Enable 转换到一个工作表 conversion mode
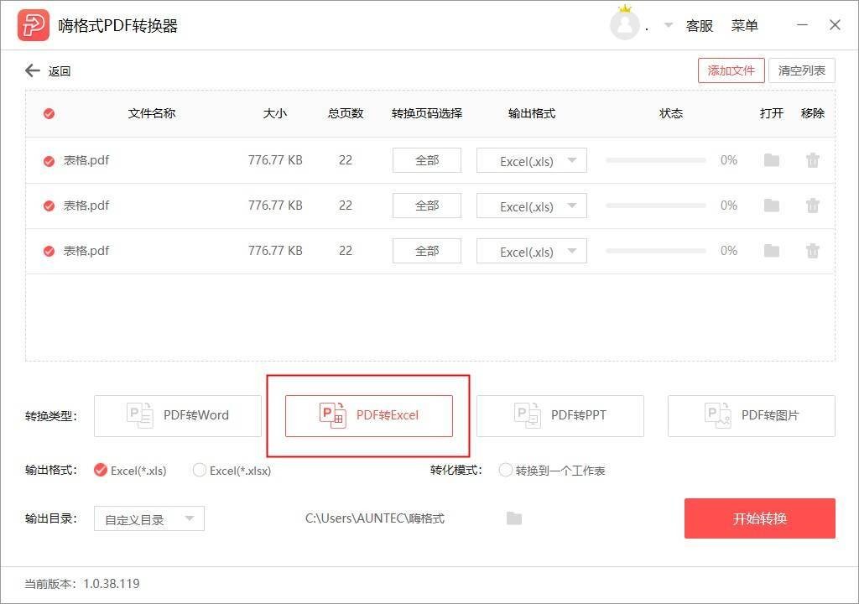 point(505,470)
